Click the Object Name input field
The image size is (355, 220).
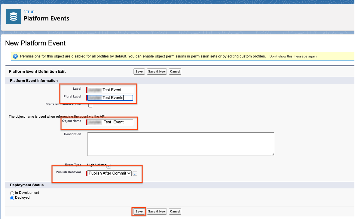coord(110,122)
